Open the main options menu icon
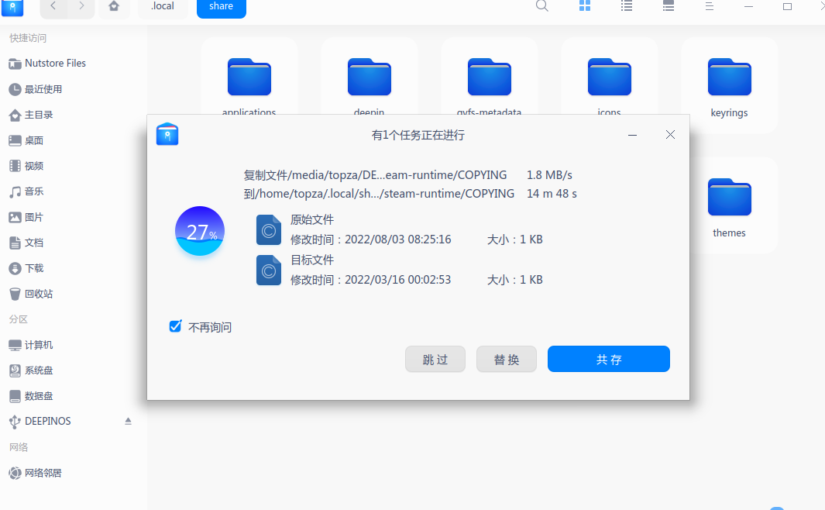The width and height of the screenshot is (825, 510). click(x=710, y=6)
